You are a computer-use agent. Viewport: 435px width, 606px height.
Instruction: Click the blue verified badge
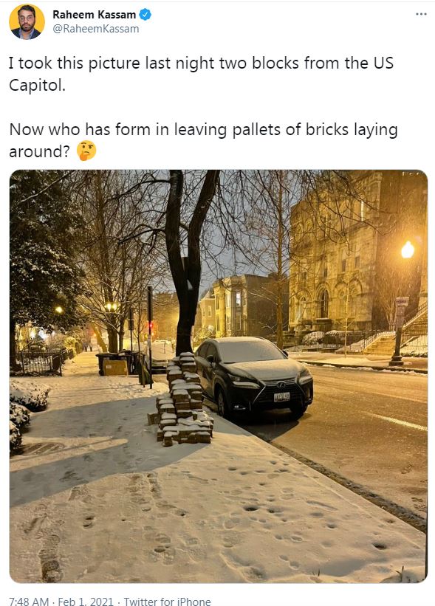point(145,15)
